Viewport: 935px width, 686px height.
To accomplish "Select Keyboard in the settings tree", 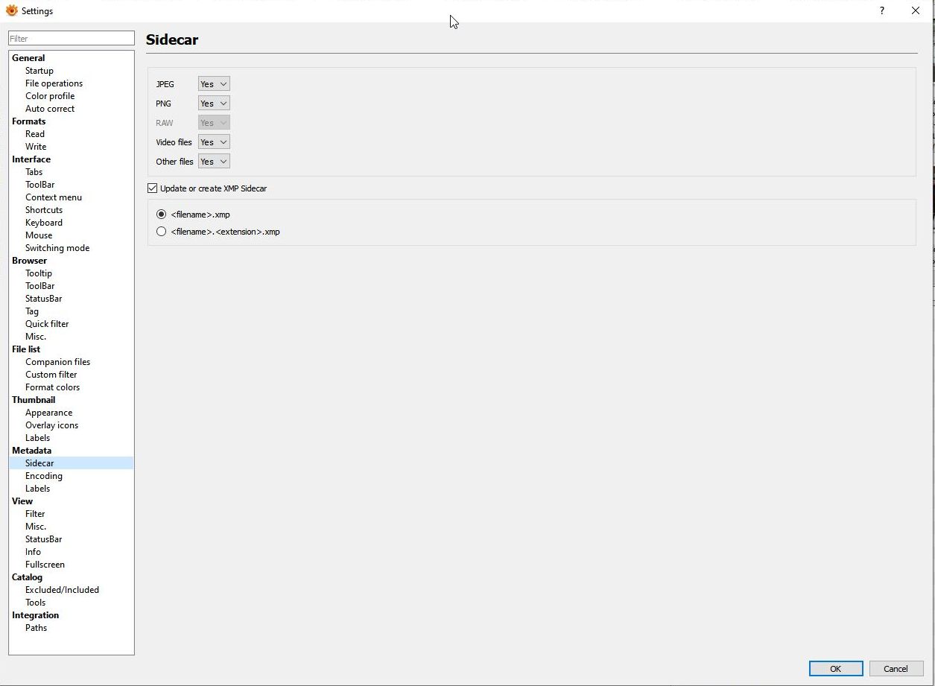I will (44, 223).
